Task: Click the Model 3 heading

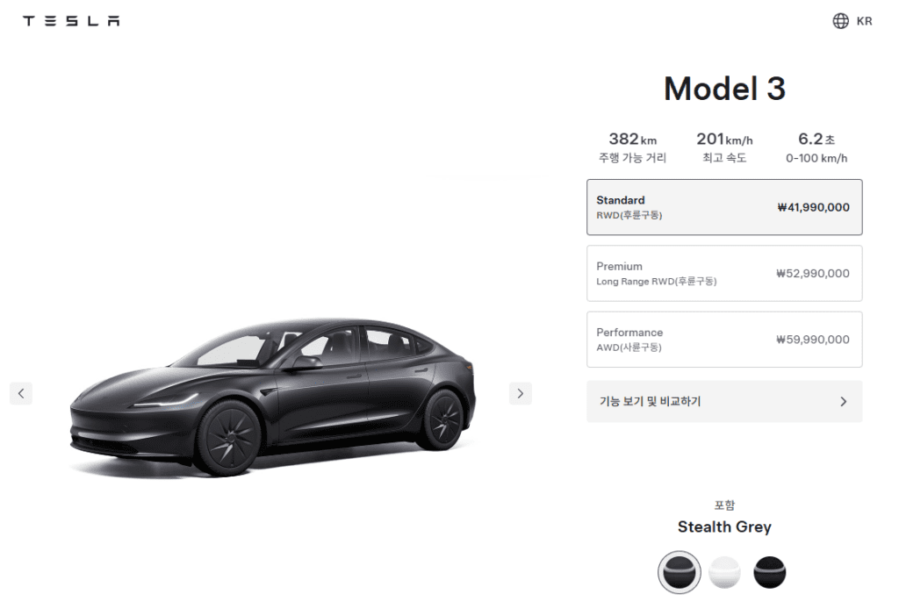Action: (x=724, y=89)
